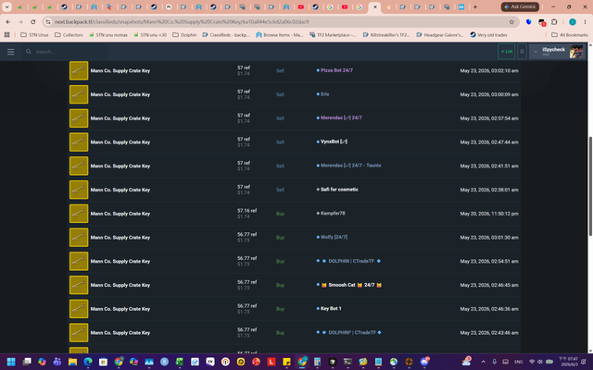Click the browser Back arrow
Screen dimensions: 593x370
pyautogui.click(x=8, y=22)
